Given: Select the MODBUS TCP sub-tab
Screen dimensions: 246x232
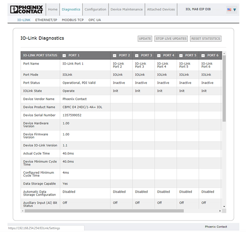Looking at the screenshot, I should point(73,20).
